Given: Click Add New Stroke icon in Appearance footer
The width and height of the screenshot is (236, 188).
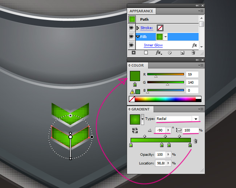Looking at the screenshot, I should [x=134, y=53].
